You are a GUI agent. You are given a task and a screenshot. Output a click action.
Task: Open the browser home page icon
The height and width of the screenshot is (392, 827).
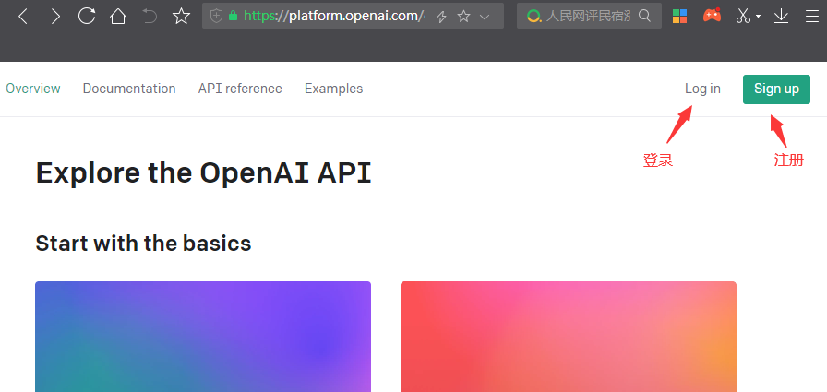118,17
